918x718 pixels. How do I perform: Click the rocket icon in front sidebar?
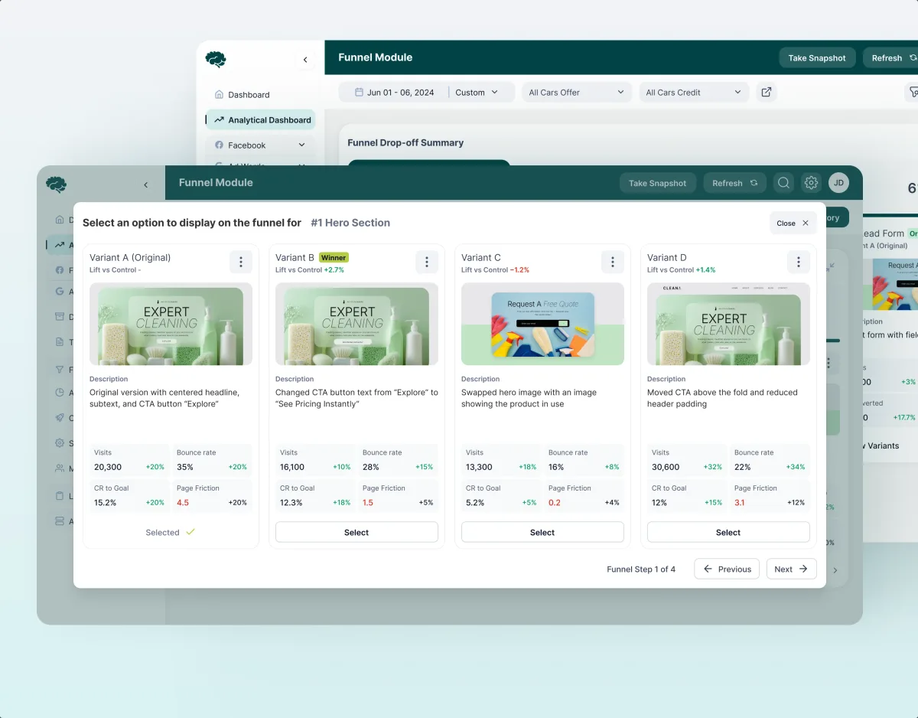[x=60, y=418]
